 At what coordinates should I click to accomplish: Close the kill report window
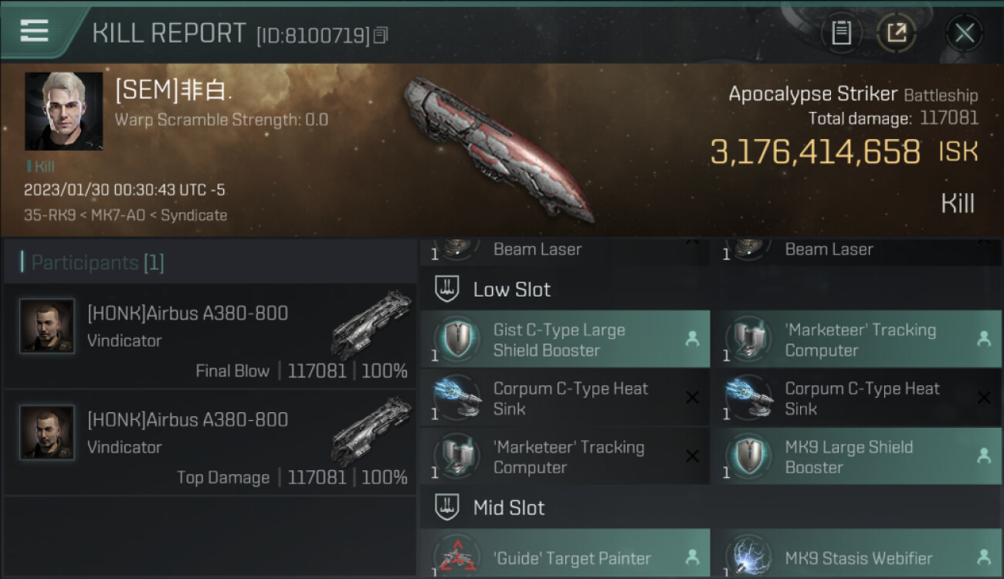[964, 32]
